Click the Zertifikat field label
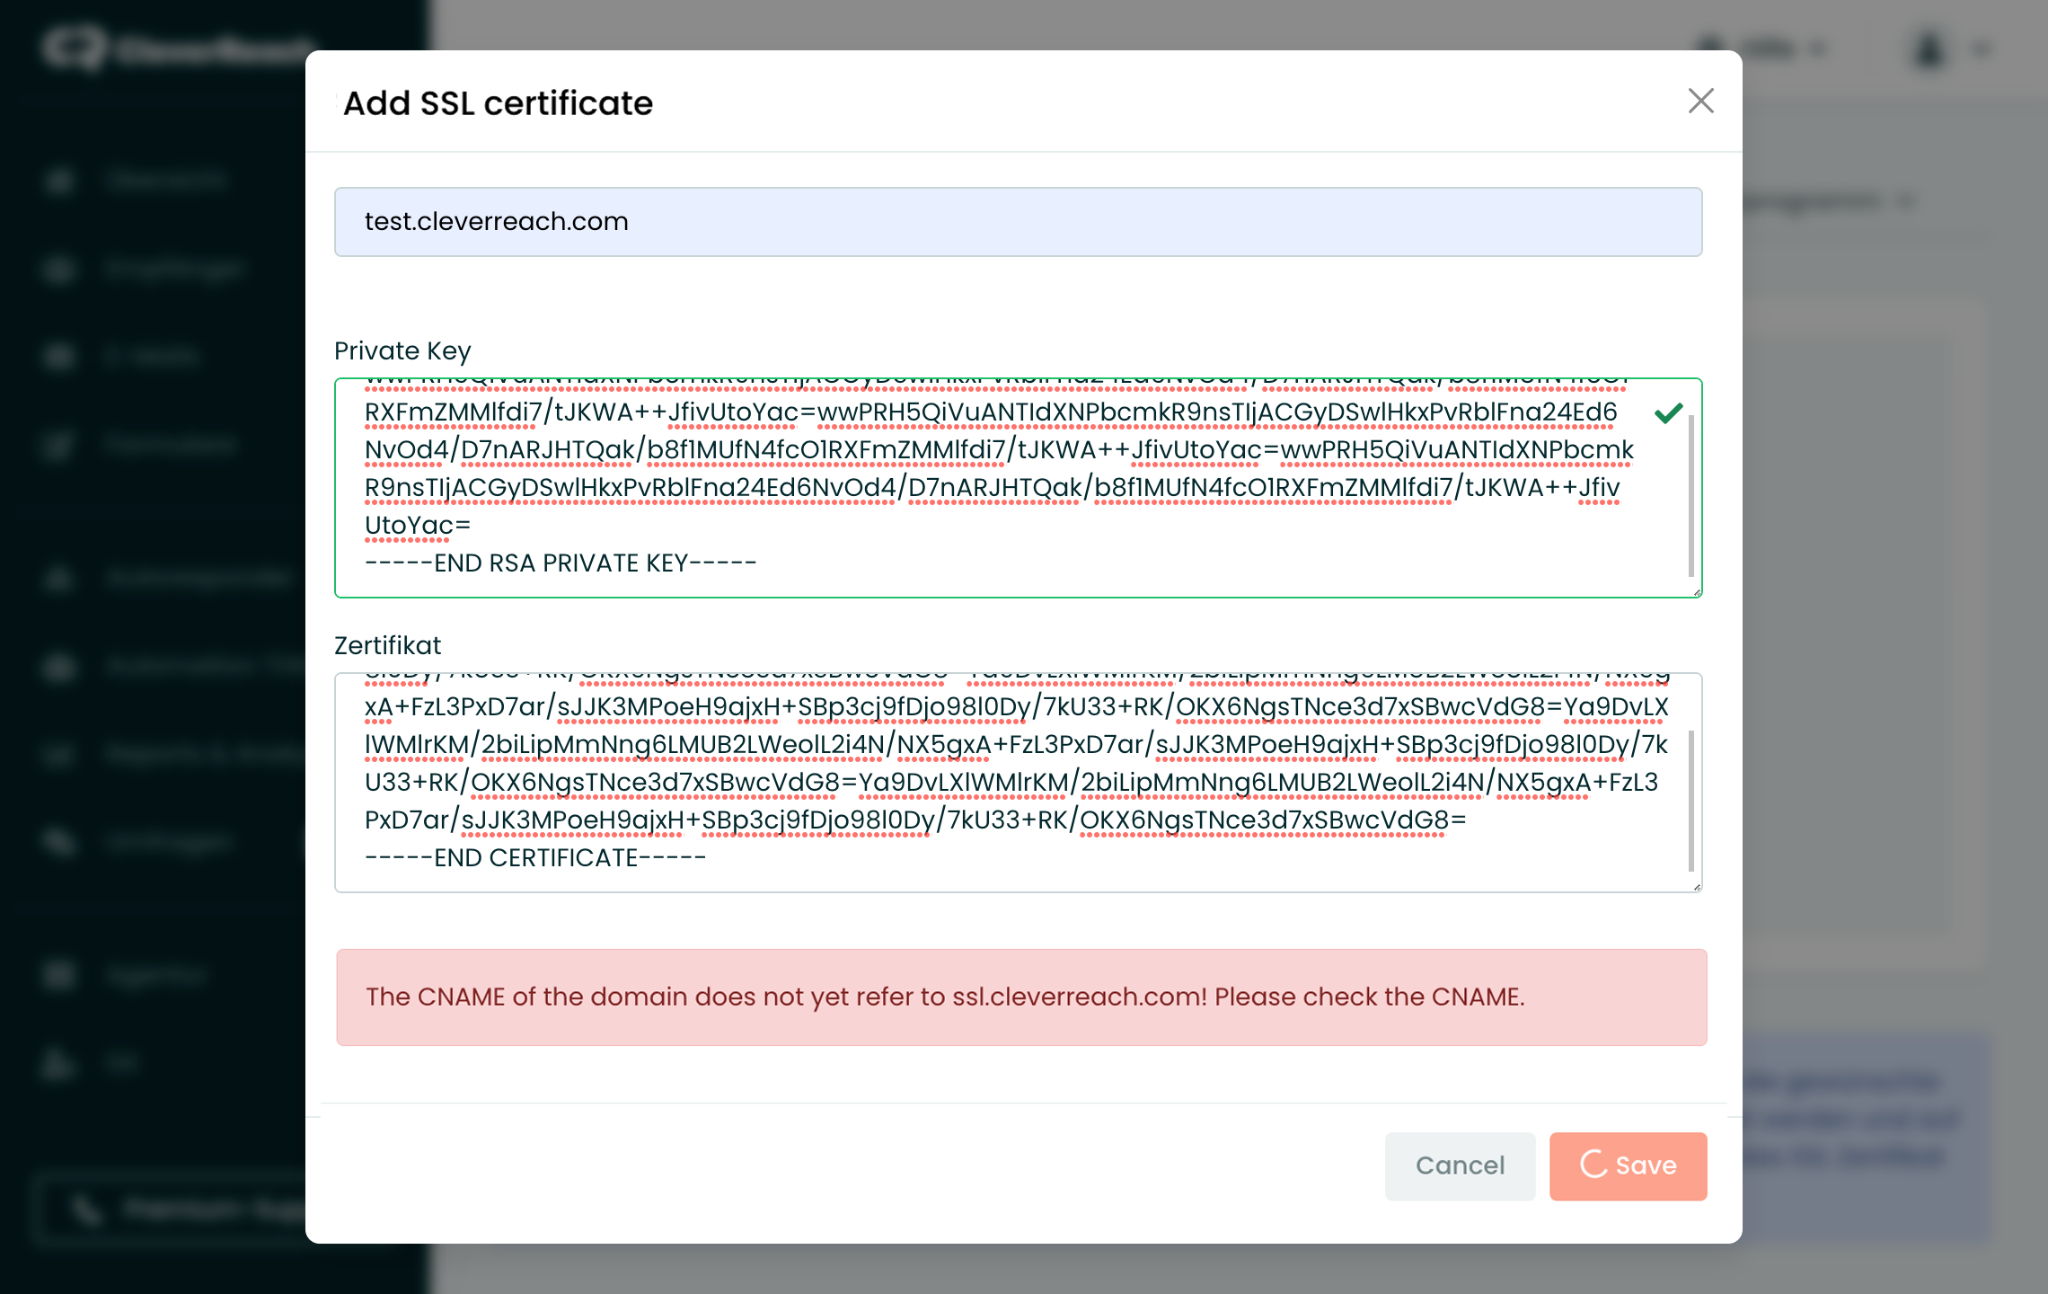The height and width of the screenshot is (1294, 2048). [x=387, y=645]
